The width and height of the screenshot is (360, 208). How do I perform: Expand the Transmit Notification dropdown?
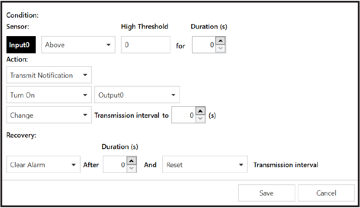(x=49, y=75)
